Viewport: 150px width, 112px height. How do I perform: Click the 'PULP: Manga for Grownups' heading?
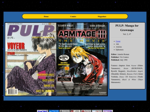127,28
